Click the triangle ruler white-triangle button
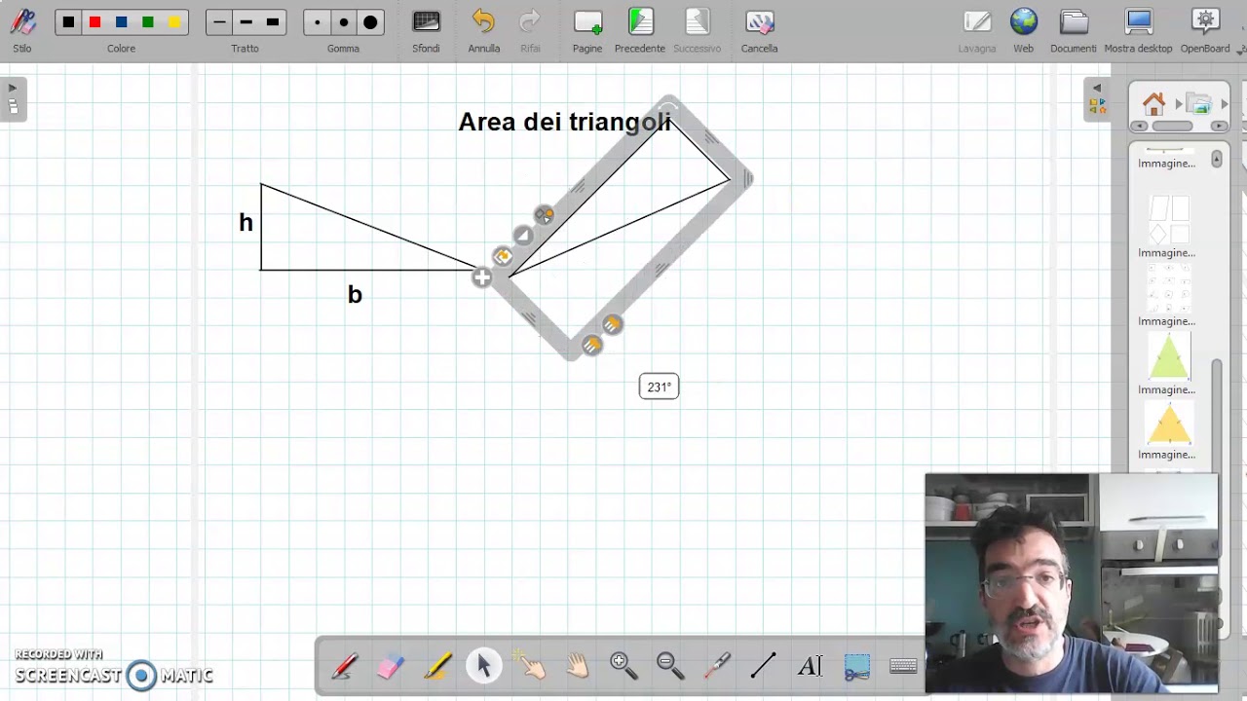Screen dimensions: 1247x701 tap(523, 236)
